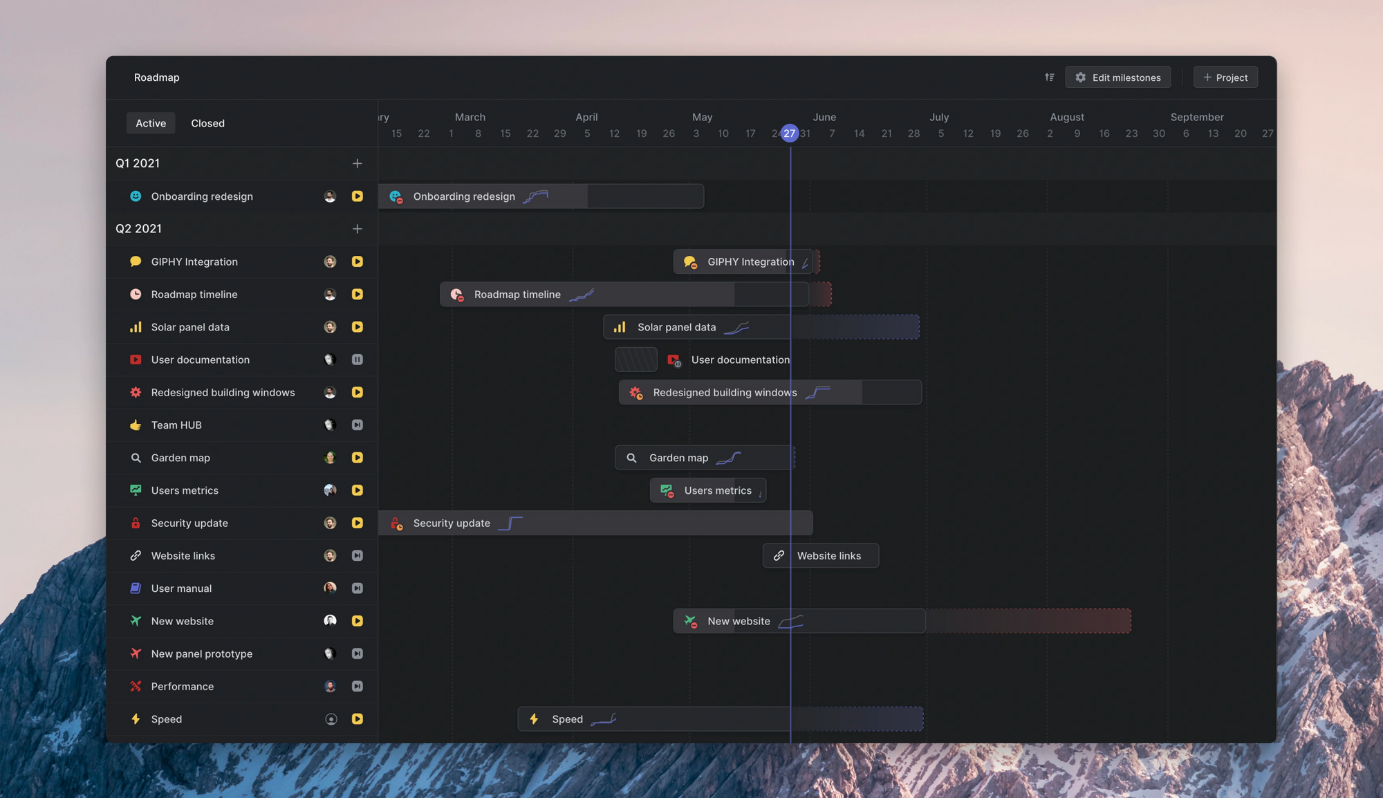The height and width of the screenshot is (798, 1383).
Task: Expand Q2 2021 section with plus button
Action: click(x=357, y=229)
